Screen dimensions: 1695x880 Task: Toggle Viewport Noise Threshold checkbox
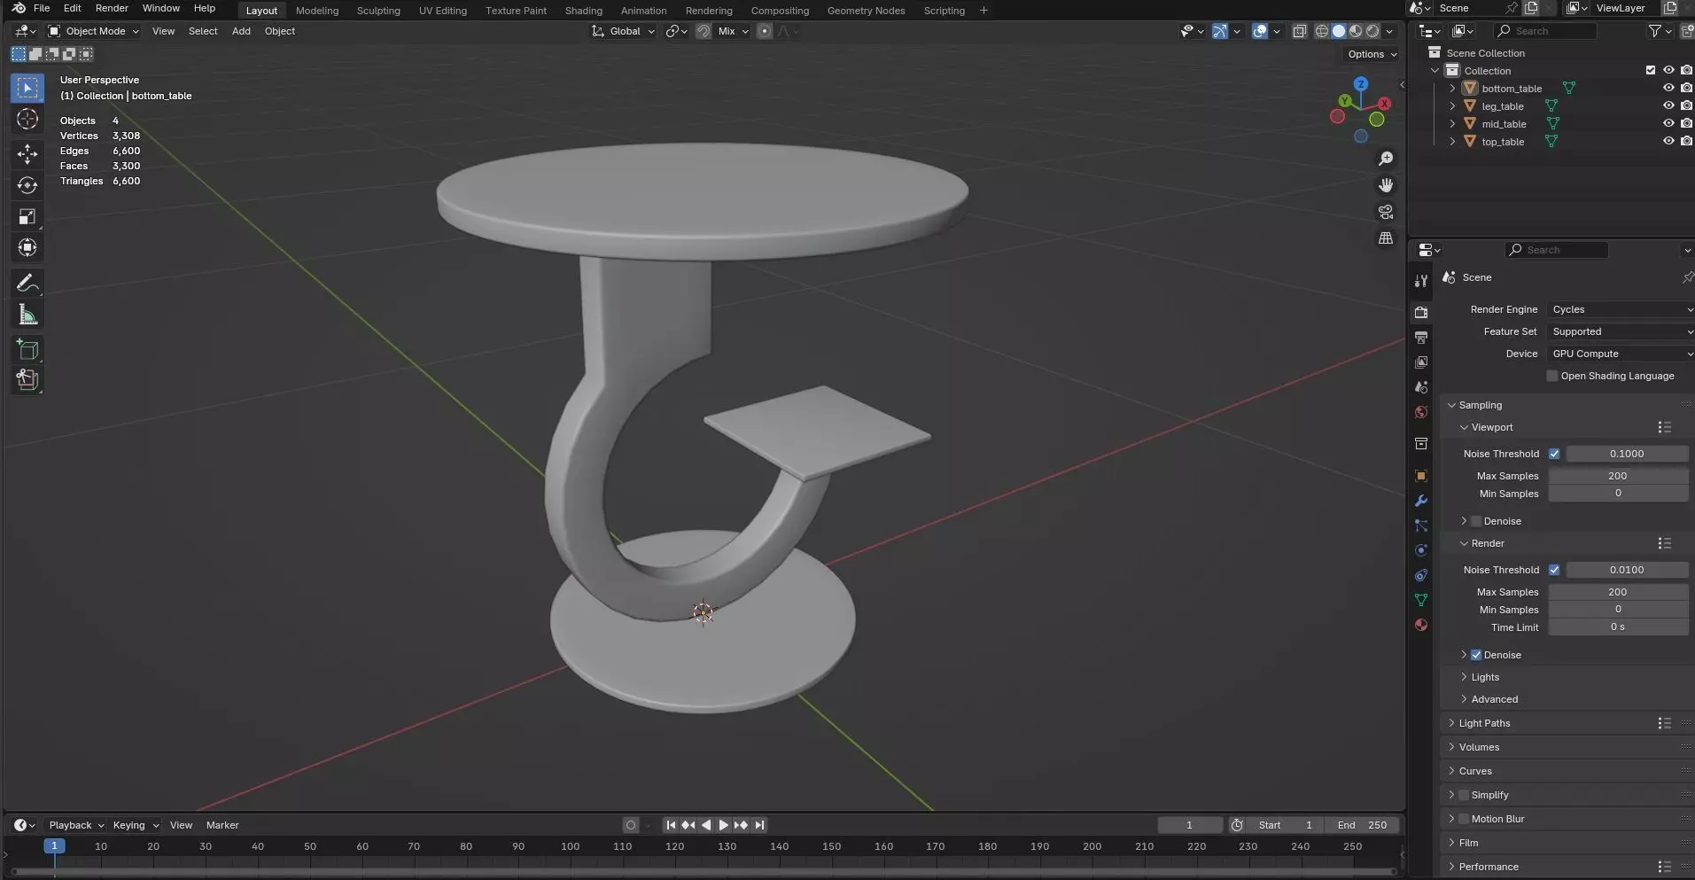[1554, 454]
